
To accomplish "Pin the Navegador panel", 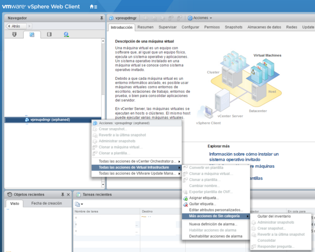I will [102, 18].
